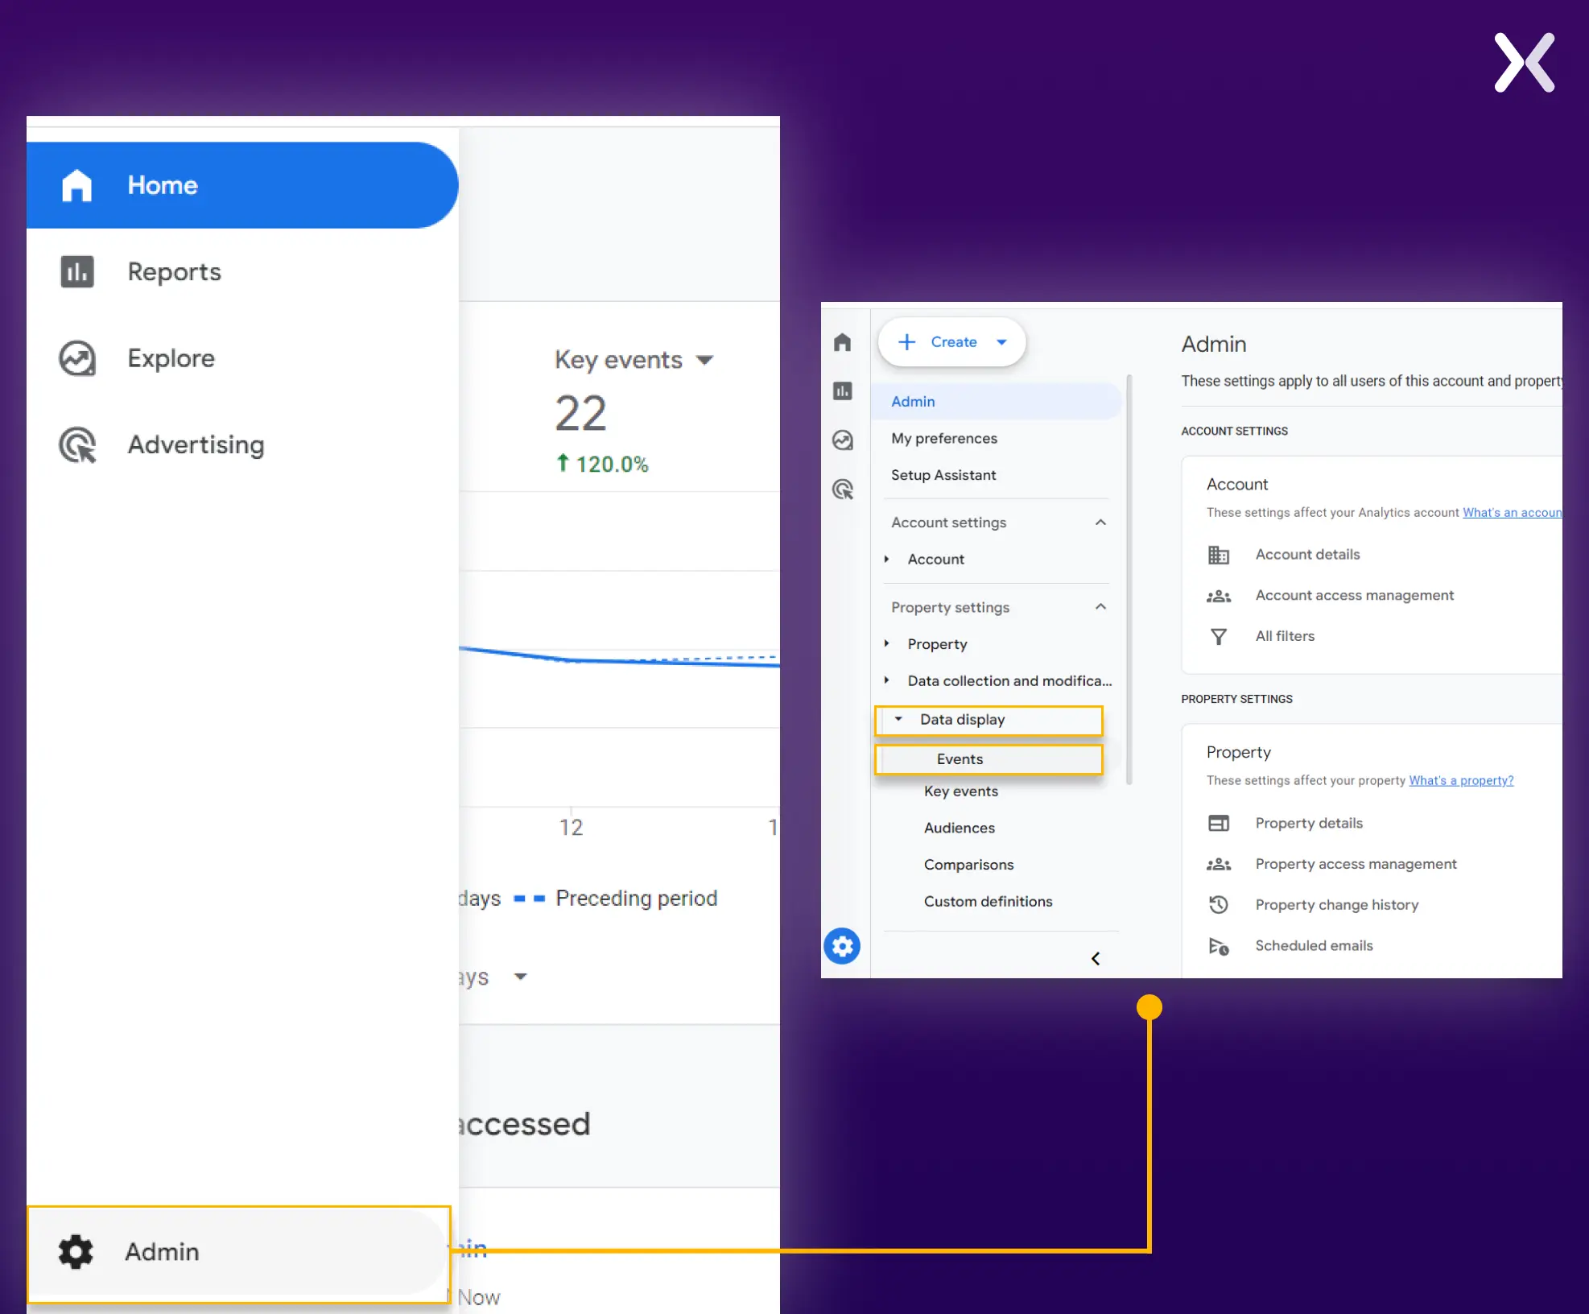This screenshot has width=1589, height=1314.
Task: Click the Admin gear icon in large sidebar
Action: pyautogui.click(x=76, y=1252)
